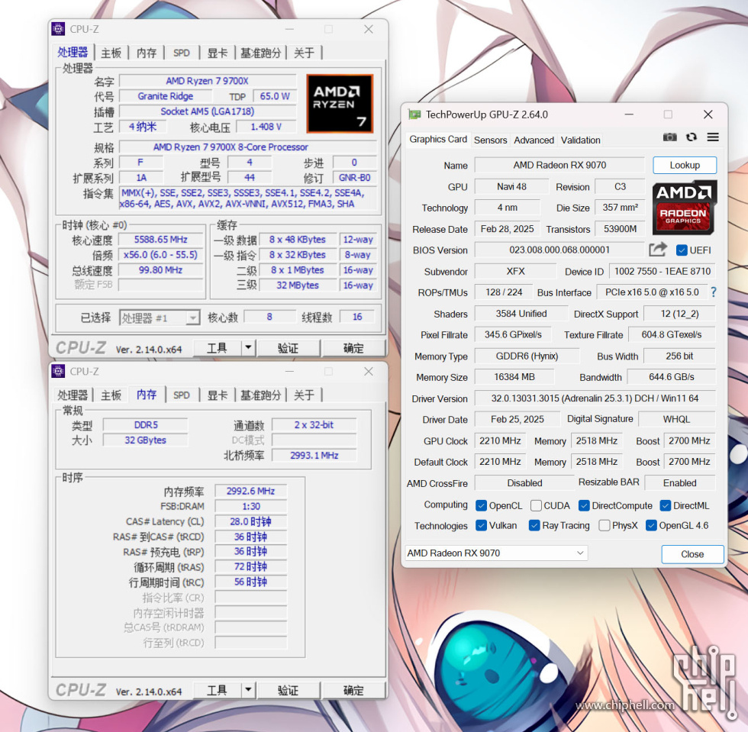Click instruction set list in CPU-Z
Screen dimensions: 748x732
[x=247, y=198]
